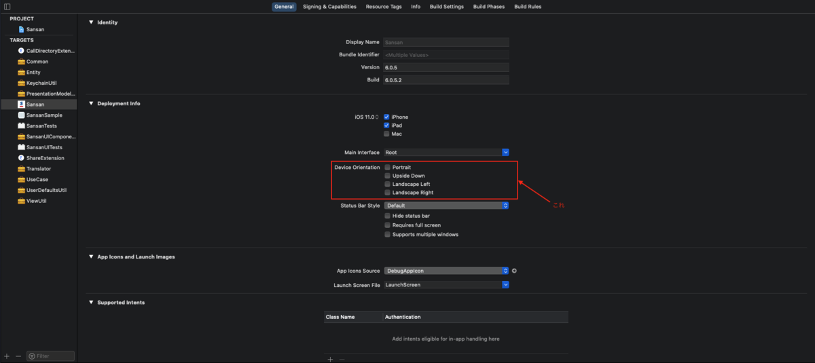815x363 pixels.
Task: Switch to Signing & Capabilities tab
Action: click(329, 7)
